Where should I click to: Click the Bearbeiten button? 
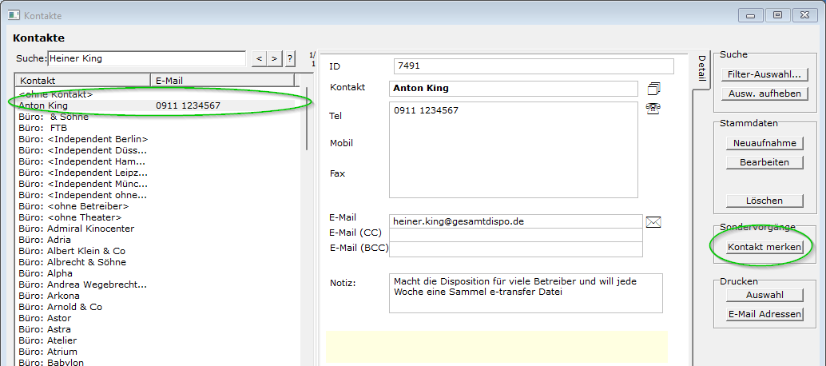pos(764,162)
